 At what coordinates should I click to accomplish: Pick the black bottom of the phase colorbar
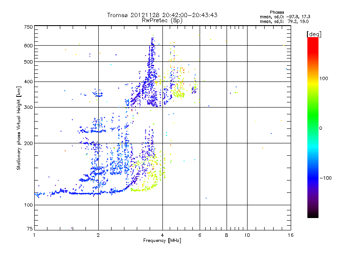coord(313,215)
